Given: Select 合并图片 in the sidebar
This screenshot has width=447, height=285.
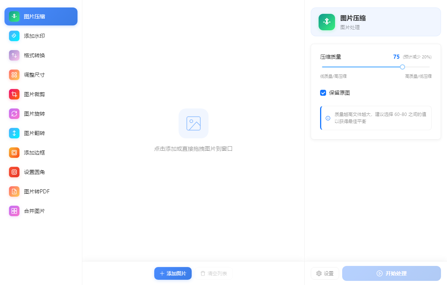Looking at the screenshot, I should [41, 211].
